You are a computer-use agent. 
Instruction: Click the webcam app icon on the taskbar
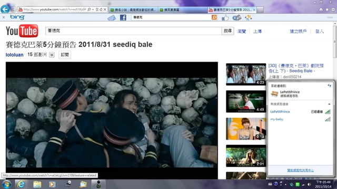(x=68, y=184)
